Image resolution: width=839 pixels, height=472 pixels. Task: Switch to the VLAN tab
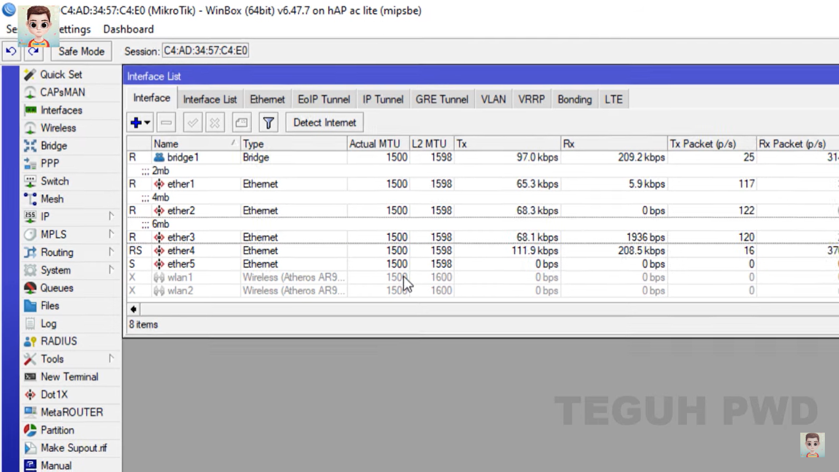[493, 99]
